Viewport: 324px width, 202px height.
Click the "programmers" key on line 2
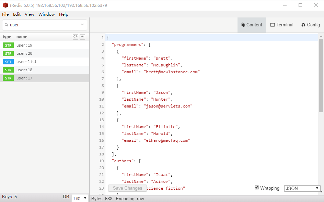[x=127, y=45]
